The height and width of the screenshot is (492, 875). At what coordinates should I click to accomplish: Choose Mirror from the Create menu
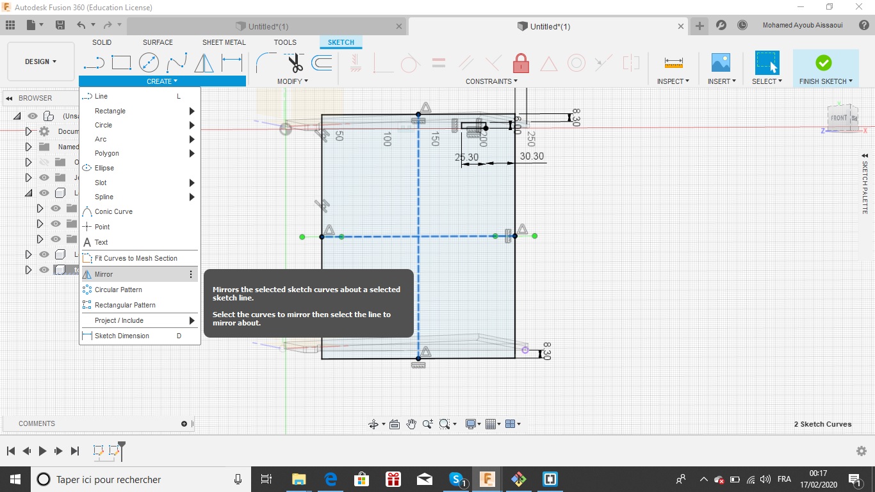[104, 274]
